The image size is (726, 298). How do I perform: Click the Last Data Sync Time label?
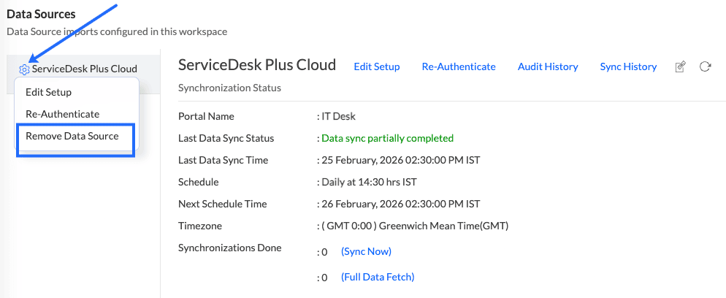pyautogui.click(x=223, y=160)
